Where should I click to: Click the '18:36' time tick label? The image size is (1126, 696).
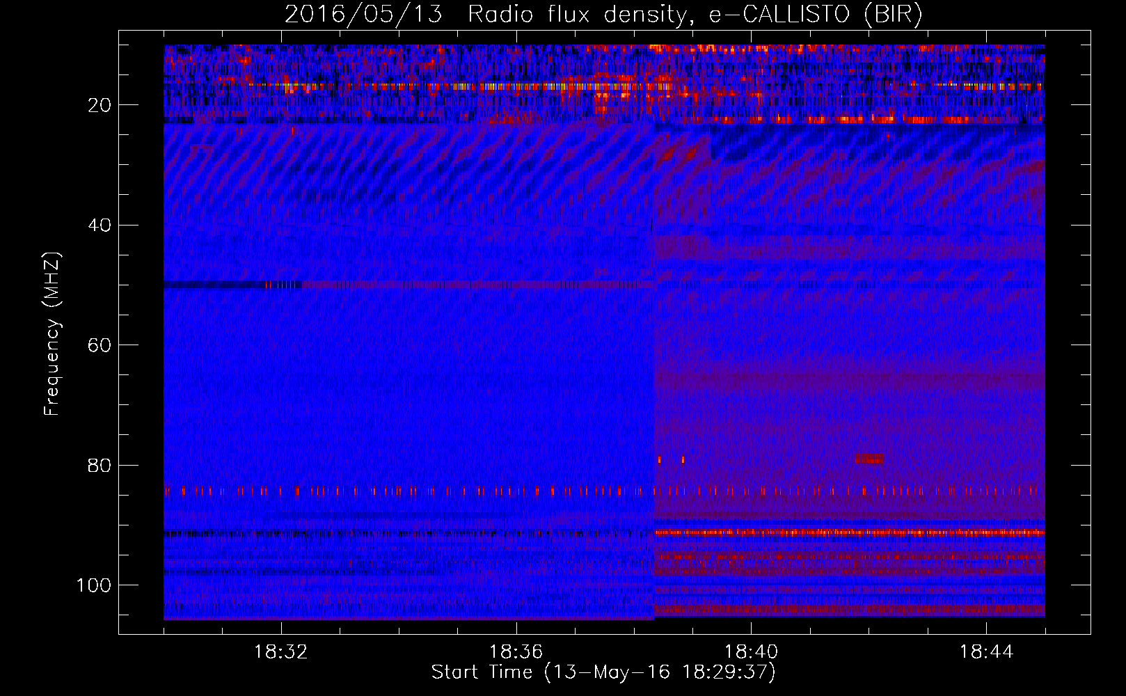pos(516,652)
